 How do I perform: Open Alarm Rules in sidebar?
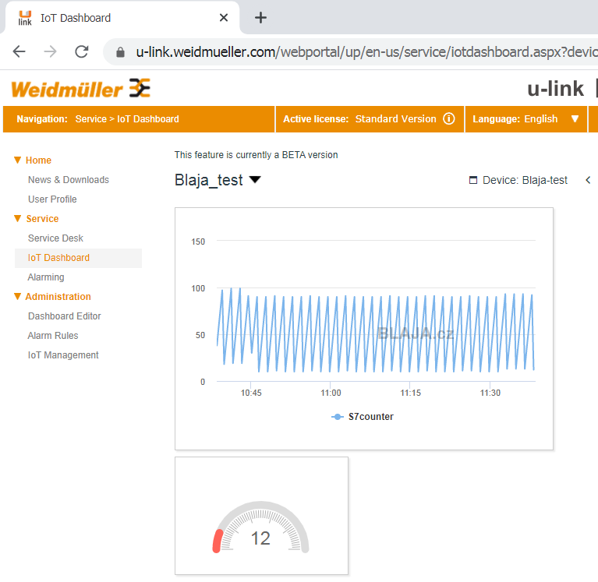coord(53,335)
